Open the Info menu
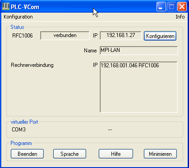 coord(180,17)
